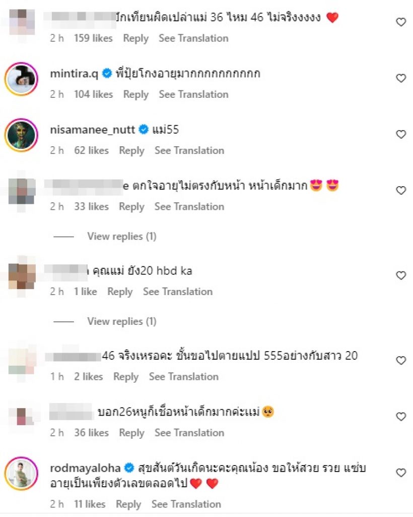Screen dimensions: 413x517
Task: Open rodmayaloha username link
Action: [85, 468]
